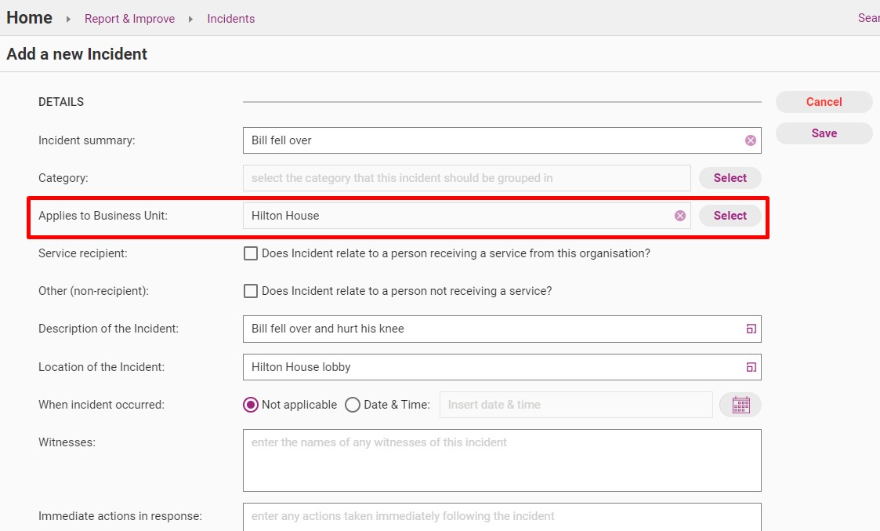880x531 pixels.
Task: Expand the Description of the Incident editor
Action: (x=751, y=329)
